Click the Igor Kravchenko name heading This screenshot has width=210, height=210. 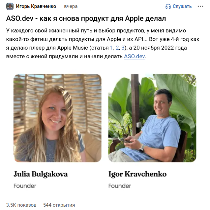pyautogui.click(x=137, y=174)
